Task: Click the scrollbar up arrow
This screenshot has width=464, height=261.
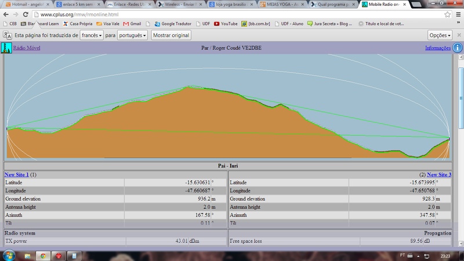Action: (x=461, y=57)
